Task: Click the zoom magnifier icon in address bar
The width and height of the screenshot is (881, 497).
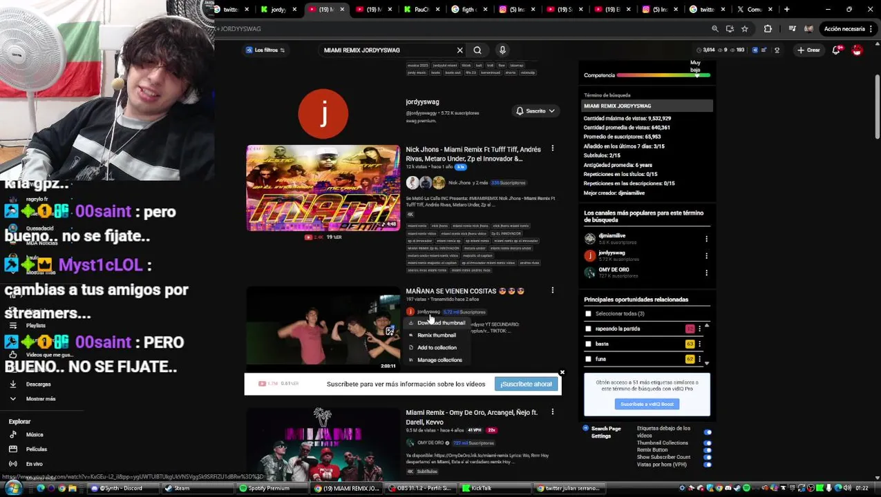Action: [x=715, y=29]
